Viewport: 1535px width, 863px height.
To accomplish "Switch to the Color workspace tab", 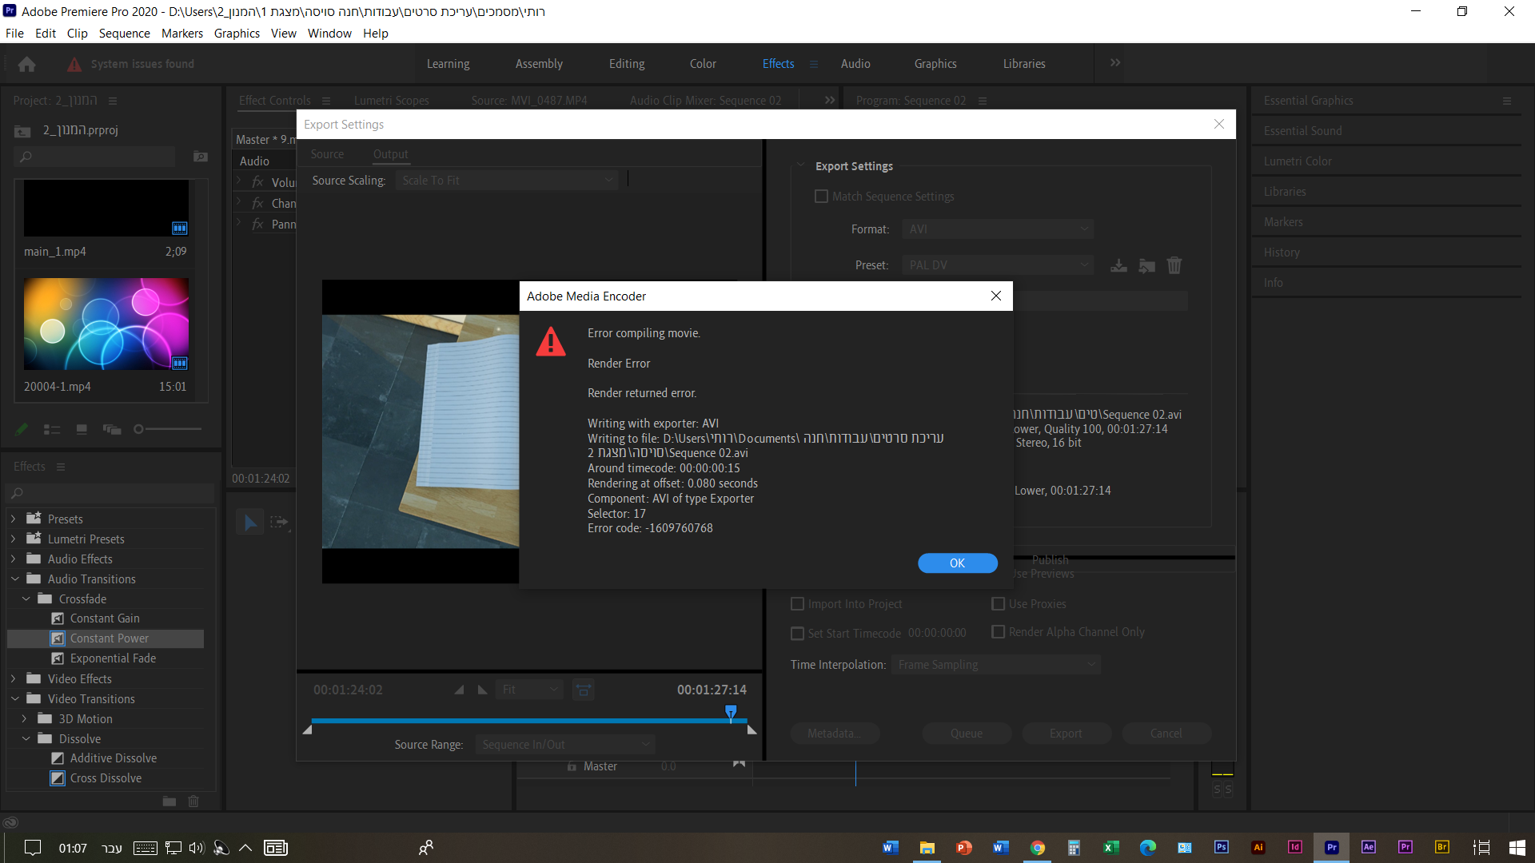I will point(703,64).
